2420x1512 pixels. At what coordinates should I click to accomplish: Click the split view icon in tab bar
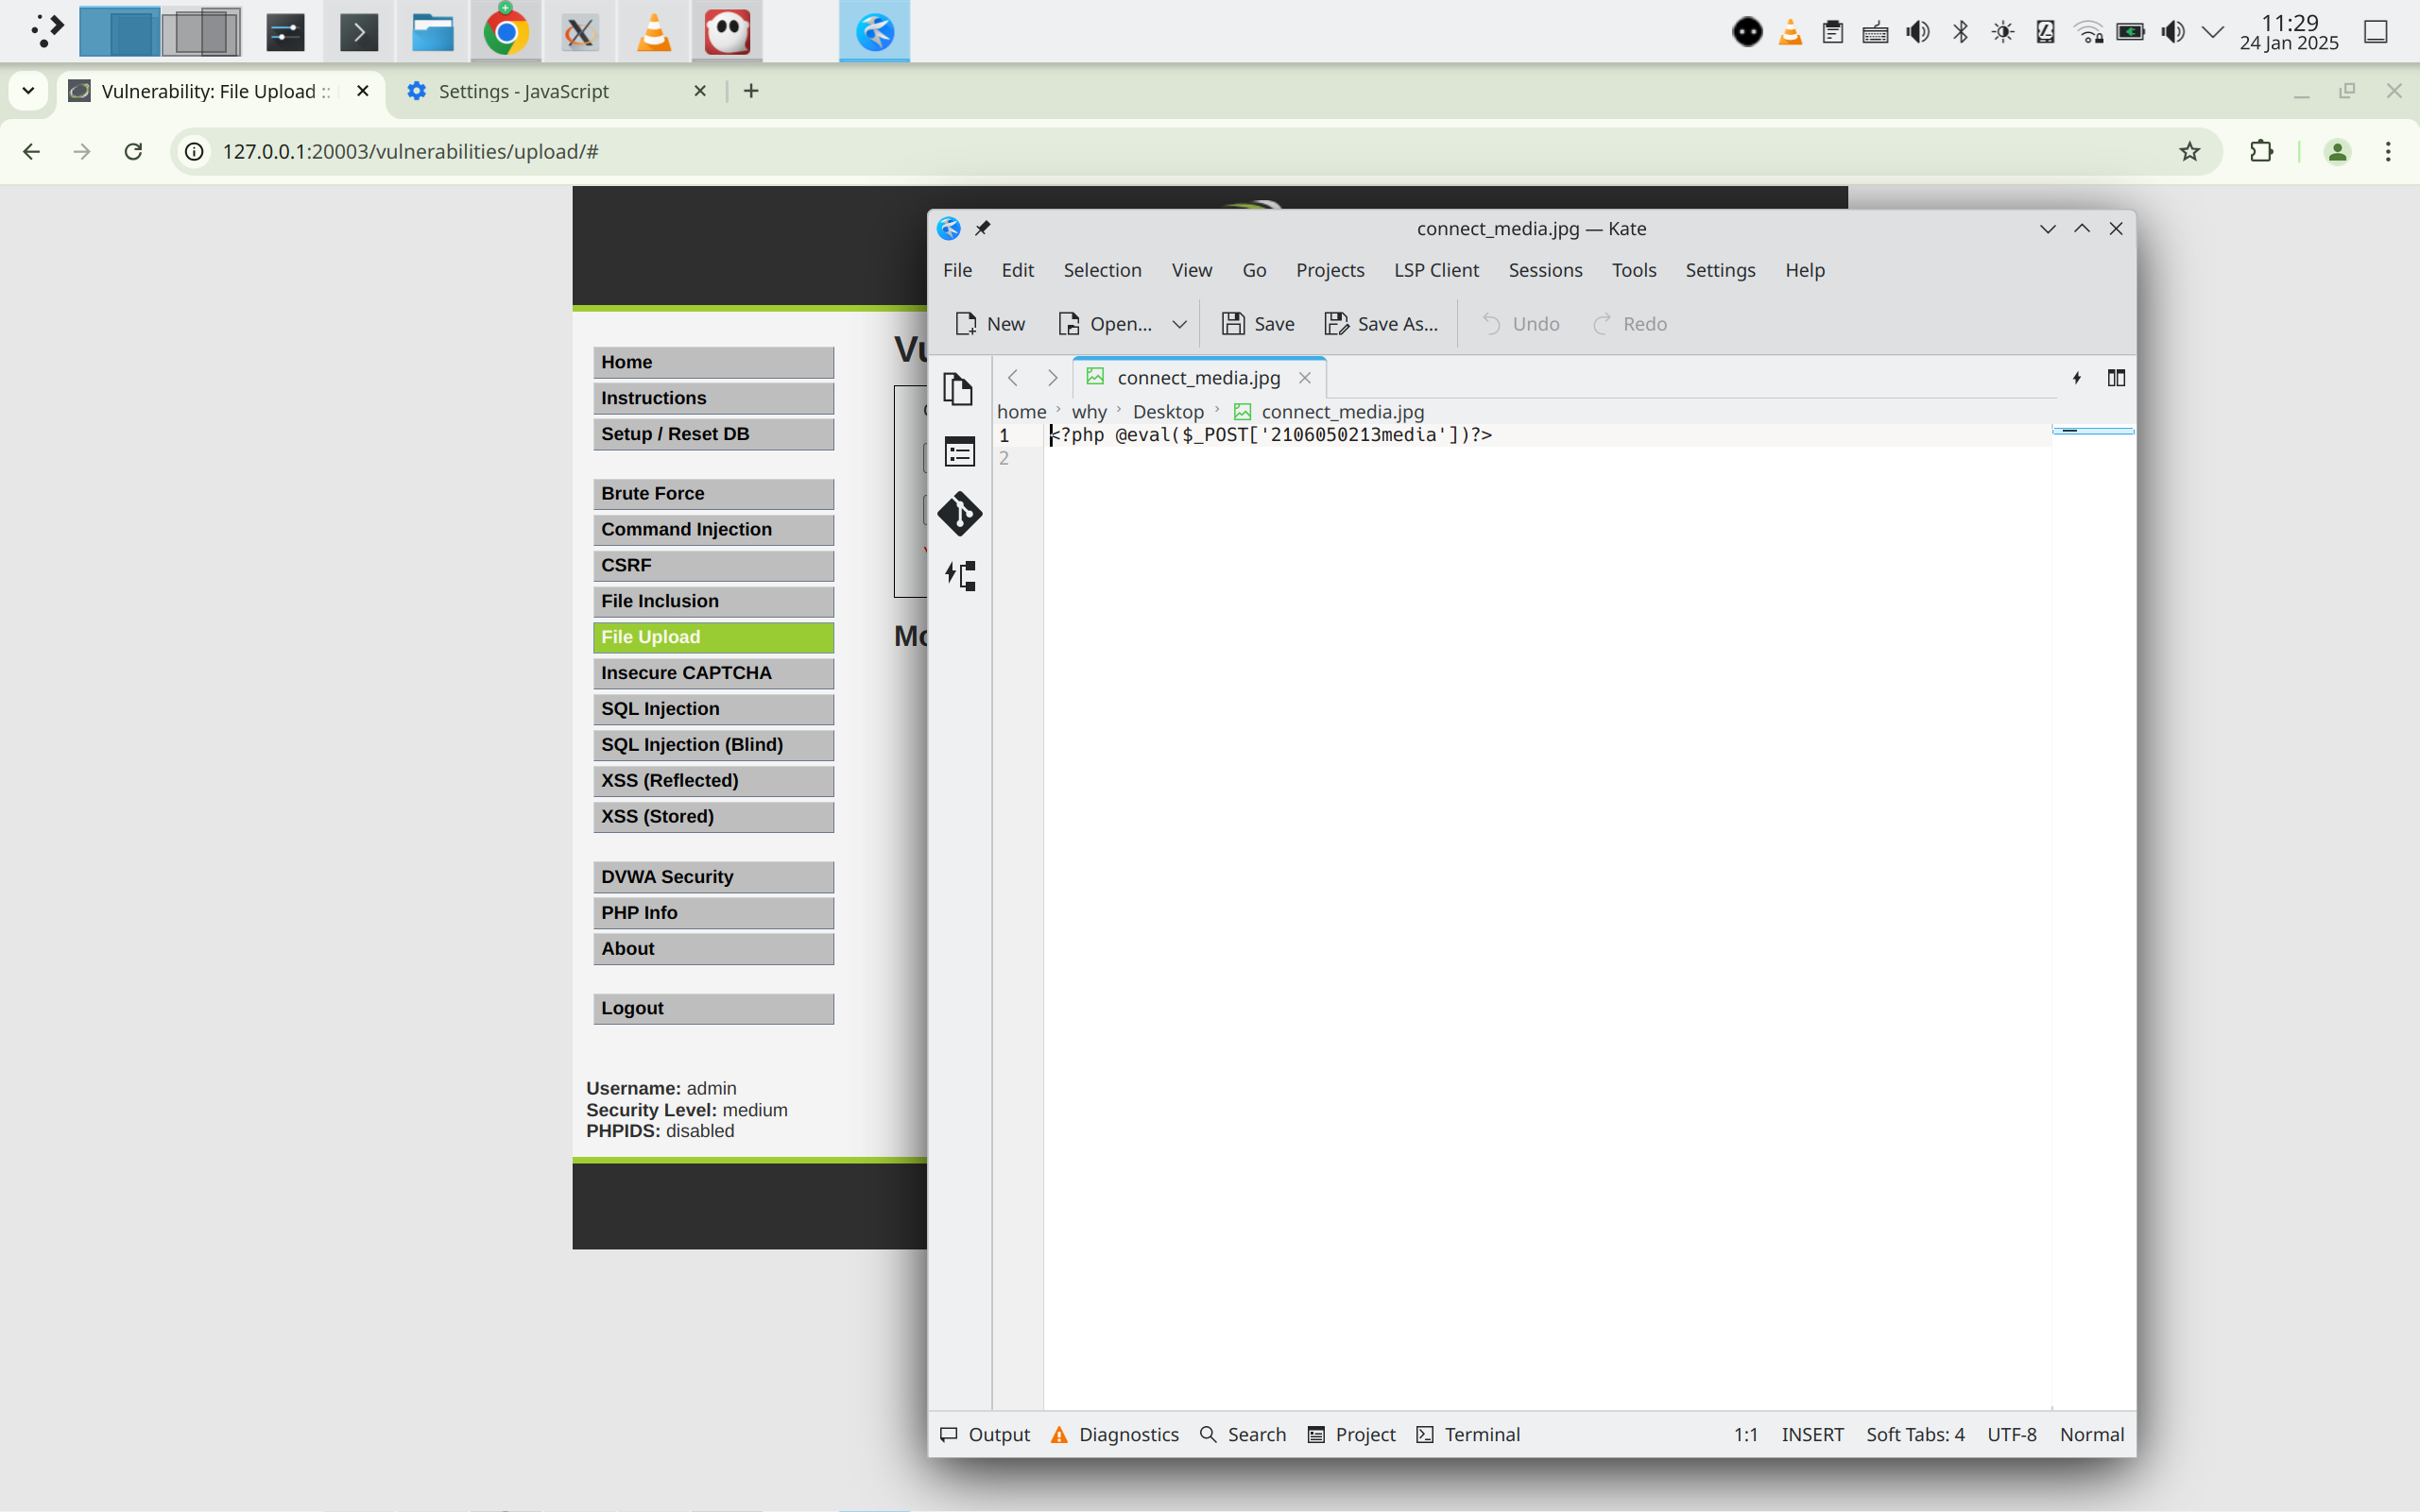pos(2115,378)
